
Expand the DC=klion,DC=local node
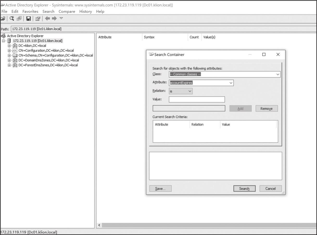click(9, 46)
